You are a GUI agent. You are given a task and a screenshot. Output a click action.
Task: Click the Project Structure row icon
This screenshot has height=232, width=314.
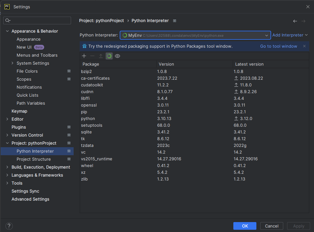coord(69,159)
